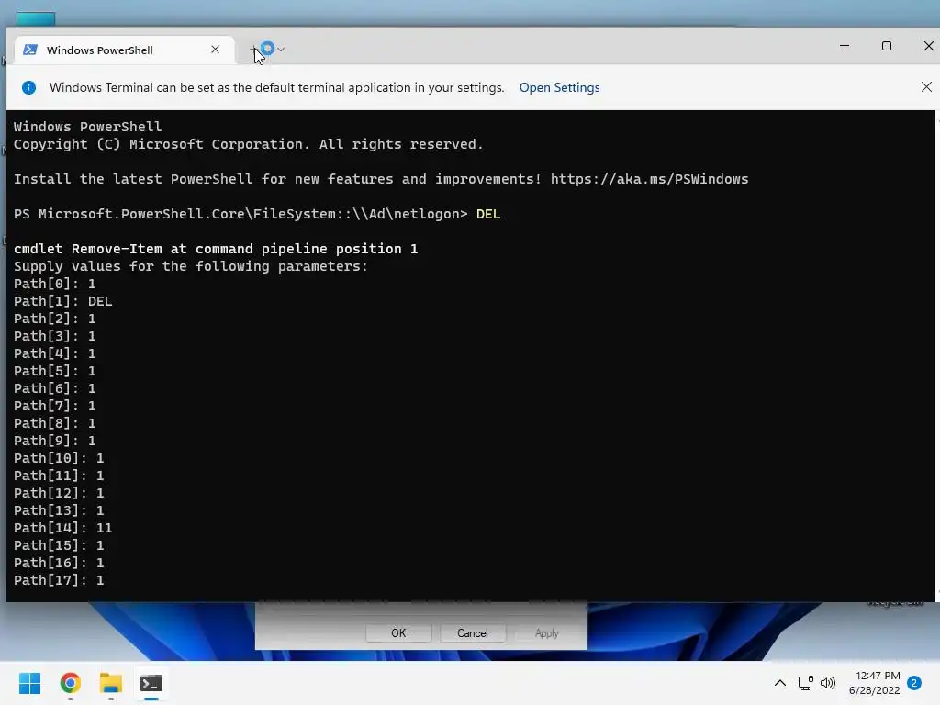Open File Explorer from the taskbar
Image resolution: width=940 pixels, height=705 pixels.
tap(111, 683)
